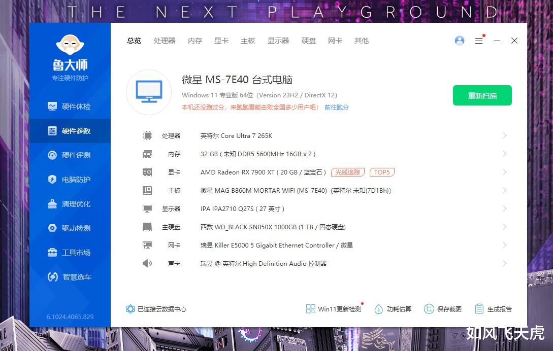Click the user account avatar icon

[459, 41]
